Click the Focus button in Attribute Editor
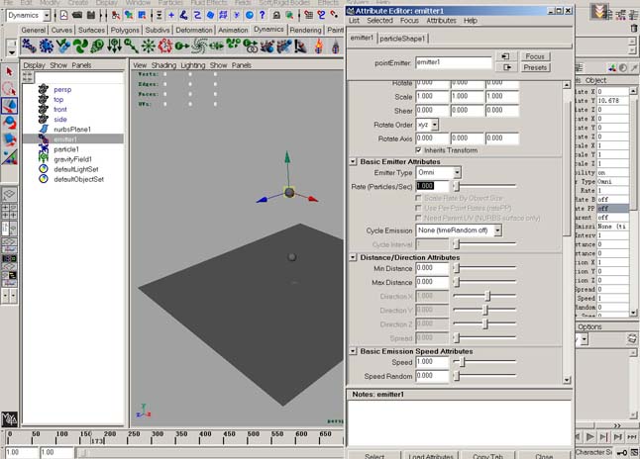This screenshot has height=459, width=640. tap(535, 56)
